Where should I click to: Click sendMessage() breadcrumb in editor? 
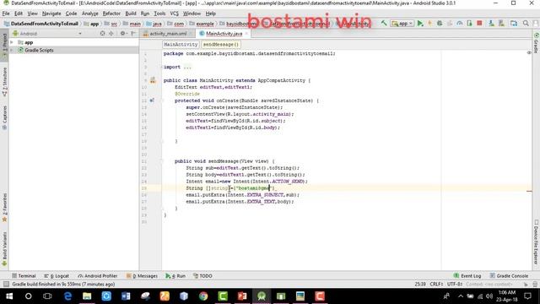(x=221, y=45)
